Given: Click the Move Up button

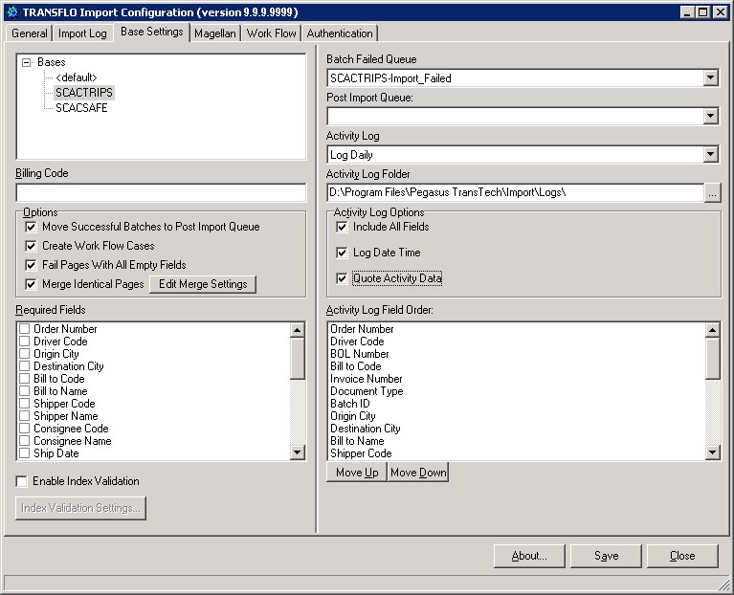Looking at the screenshot, I should (x=357, y=473).
